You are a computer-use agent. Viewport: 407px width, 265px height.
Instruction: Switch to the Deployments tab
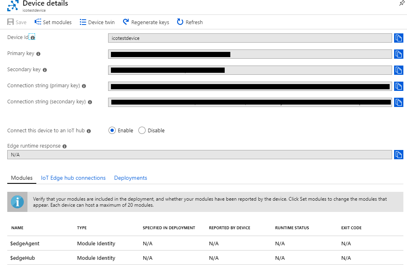[130, 178]
